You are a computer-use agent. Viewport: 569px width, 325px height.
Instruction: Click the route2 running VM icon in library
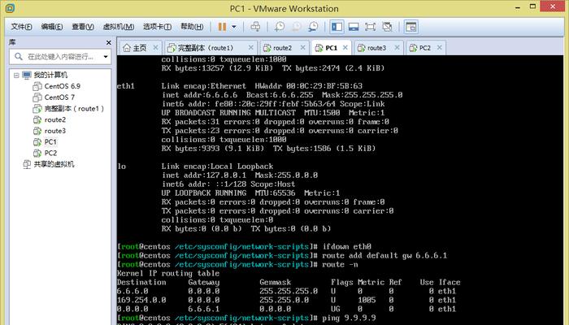click(37, 119)
